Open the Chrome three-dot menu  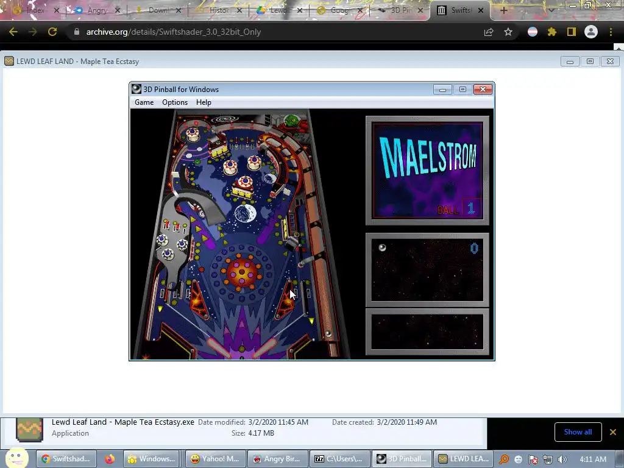click(x=611, y=32)
